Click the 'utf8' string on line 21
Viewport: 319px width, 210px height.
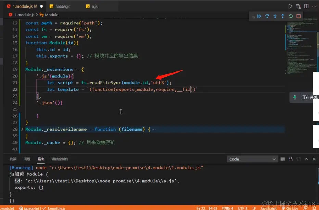click(x=158, y=82)
